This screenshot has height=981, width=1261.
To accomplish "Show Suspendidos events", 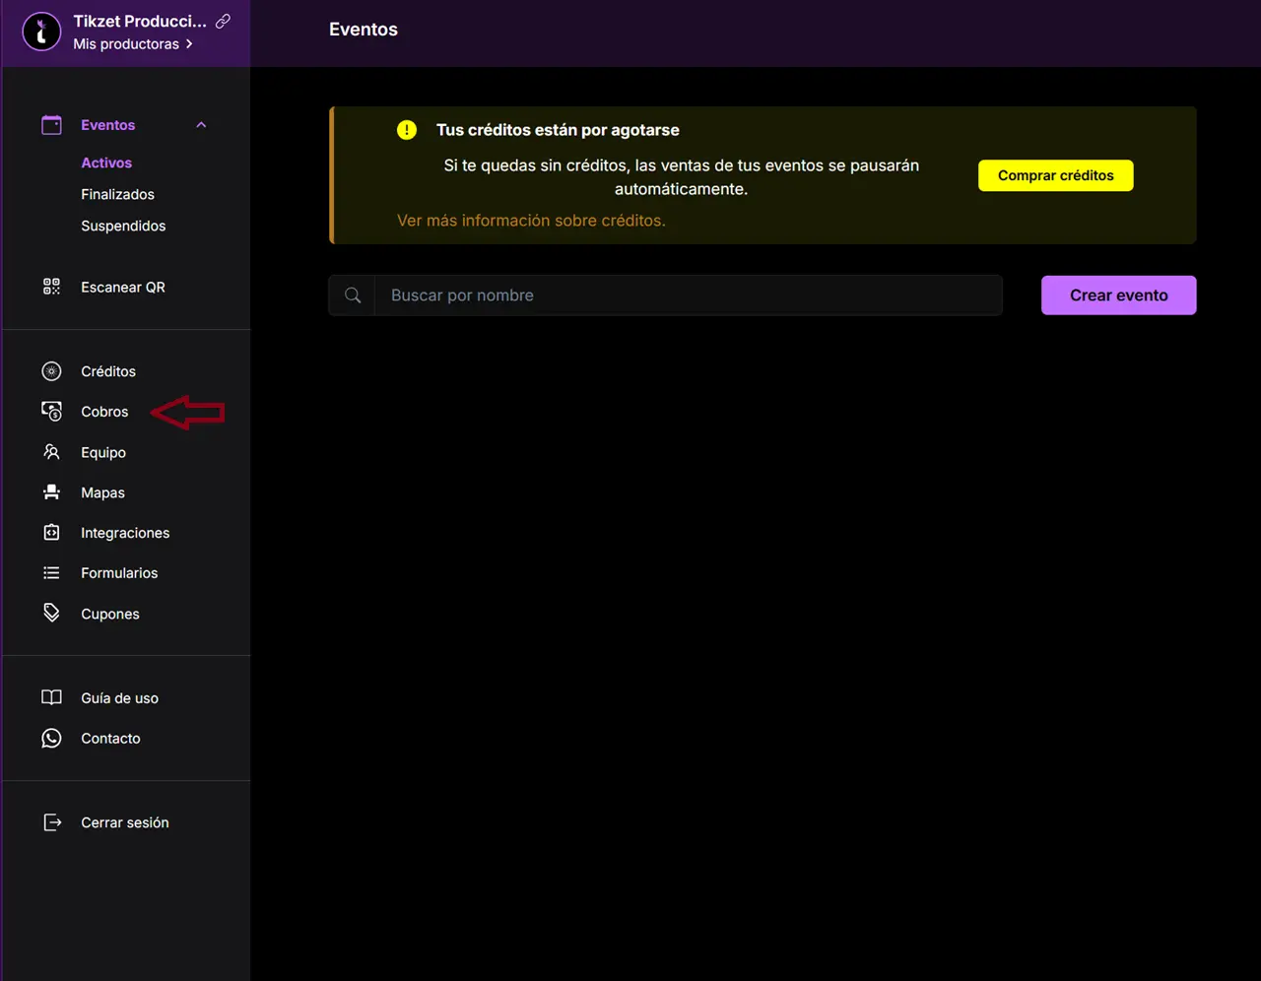I will pos(123,226).
